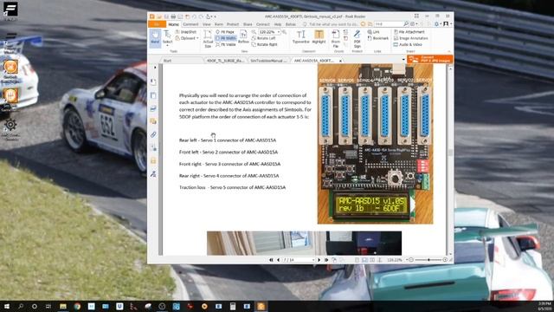
Task: Open the Help ribbon tab
Action: (278, 24)
